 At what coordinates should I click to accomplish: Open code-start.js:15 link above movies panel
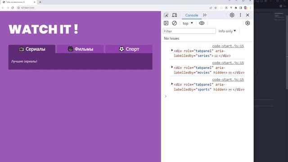pyautogui.click(x=228, y=63)
